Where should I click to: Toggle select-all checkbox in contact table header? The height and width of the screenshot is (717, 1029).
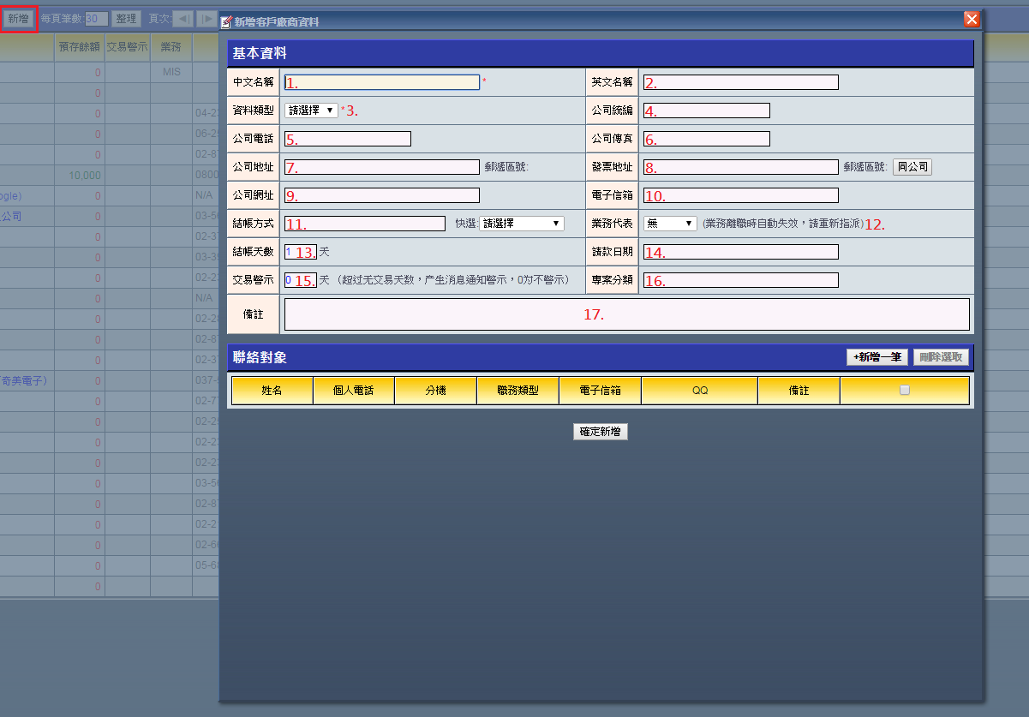[904, 390]
